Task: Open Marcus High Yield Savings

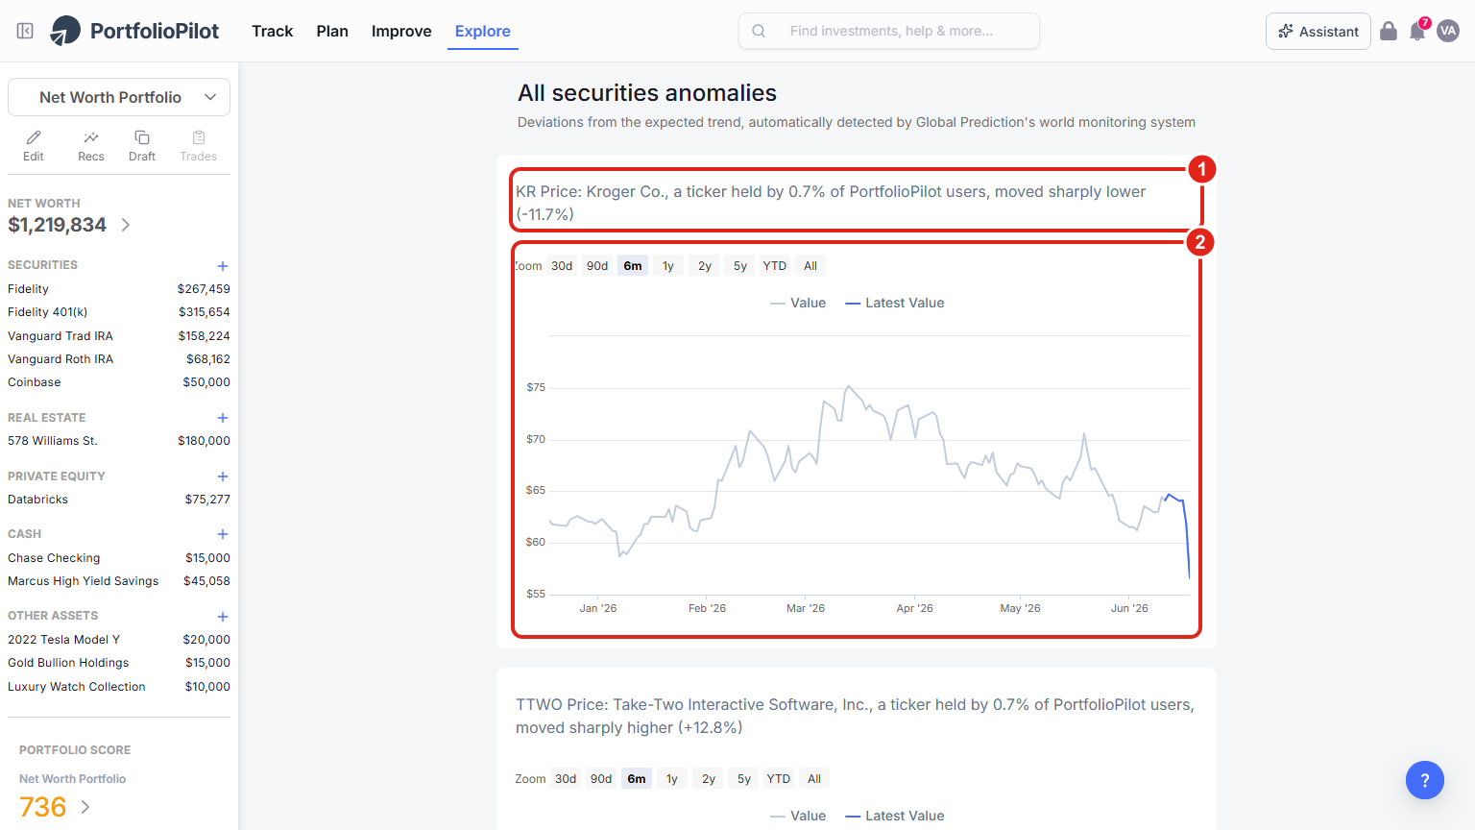Action: 119,581
